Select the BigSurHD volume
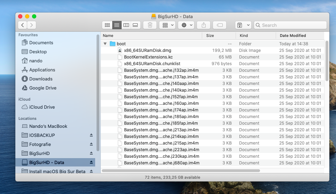The width and height of the screenshot is (336, 194). (36, 153)
